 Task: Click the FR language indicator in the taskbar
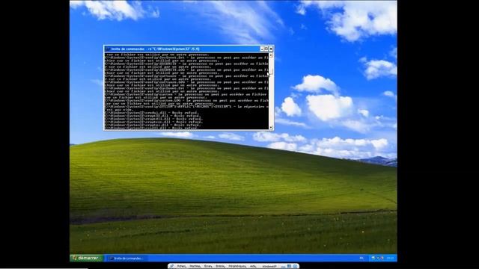(x=361, y=258)
